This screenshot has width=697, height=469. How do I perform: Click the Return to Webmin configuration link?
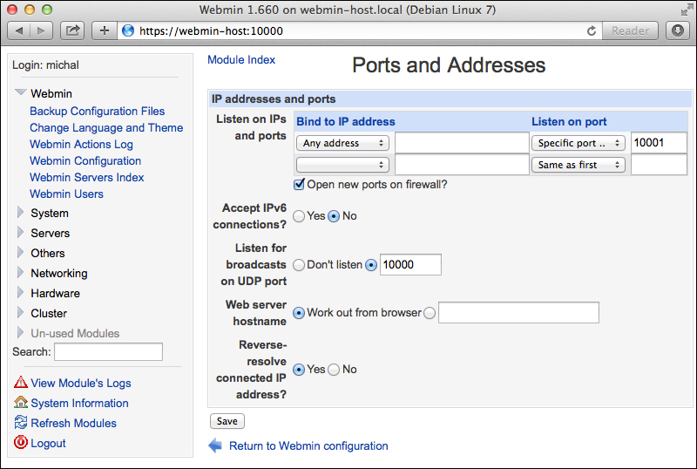(308, 445)
